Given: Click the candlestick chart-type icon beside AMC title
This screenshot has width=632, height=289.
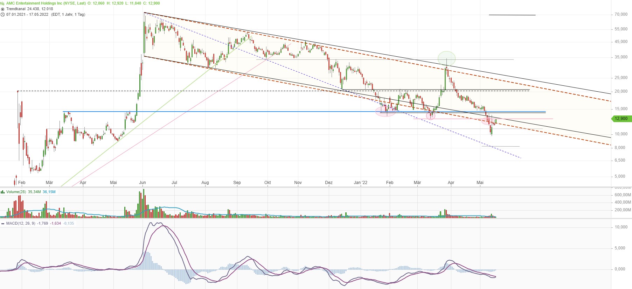Looking at the screenshot, I should click(x=3, y=3).
